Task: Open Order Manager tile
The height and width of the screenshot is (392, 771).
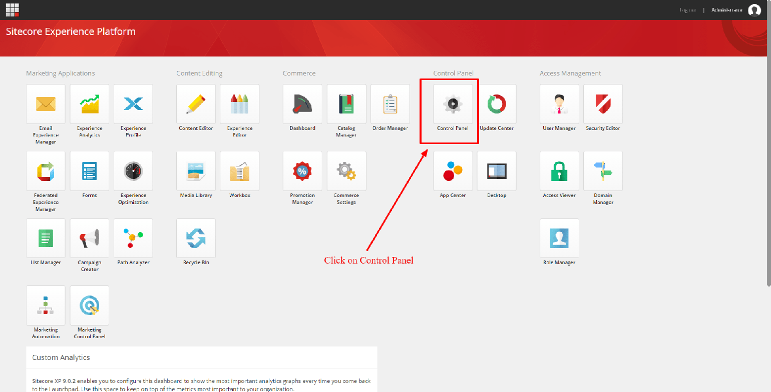Action: pos(390,104)
